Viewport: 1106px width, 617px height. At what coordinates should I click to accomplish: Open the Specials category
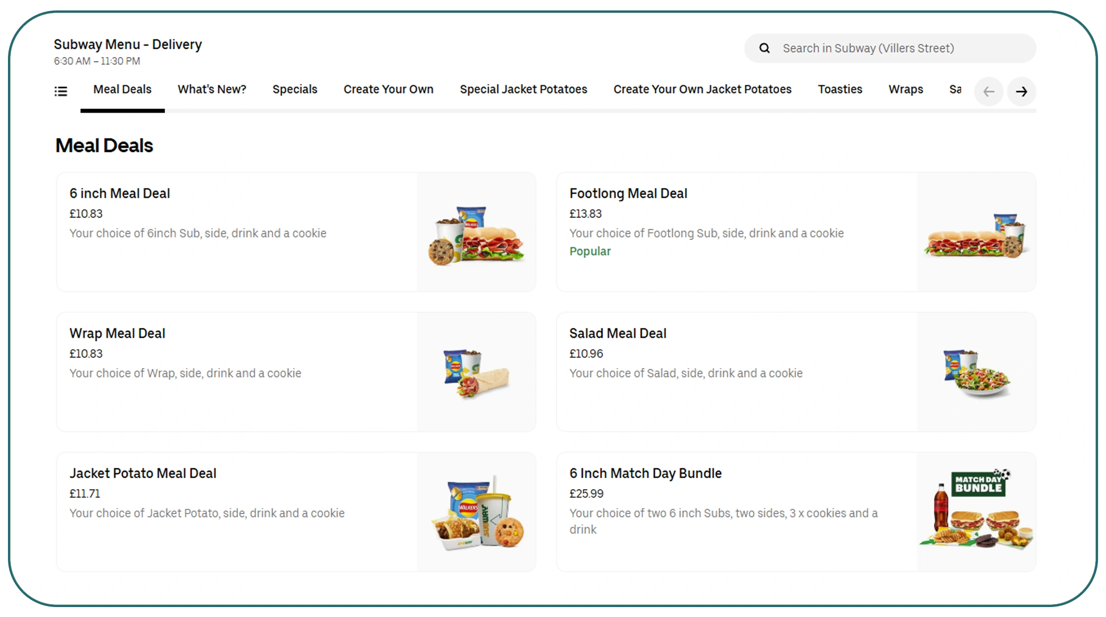295,89
